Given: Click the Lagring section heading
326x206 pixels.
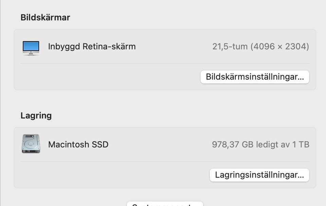Looking at the screenshot, I should click(x=36, y=115).
